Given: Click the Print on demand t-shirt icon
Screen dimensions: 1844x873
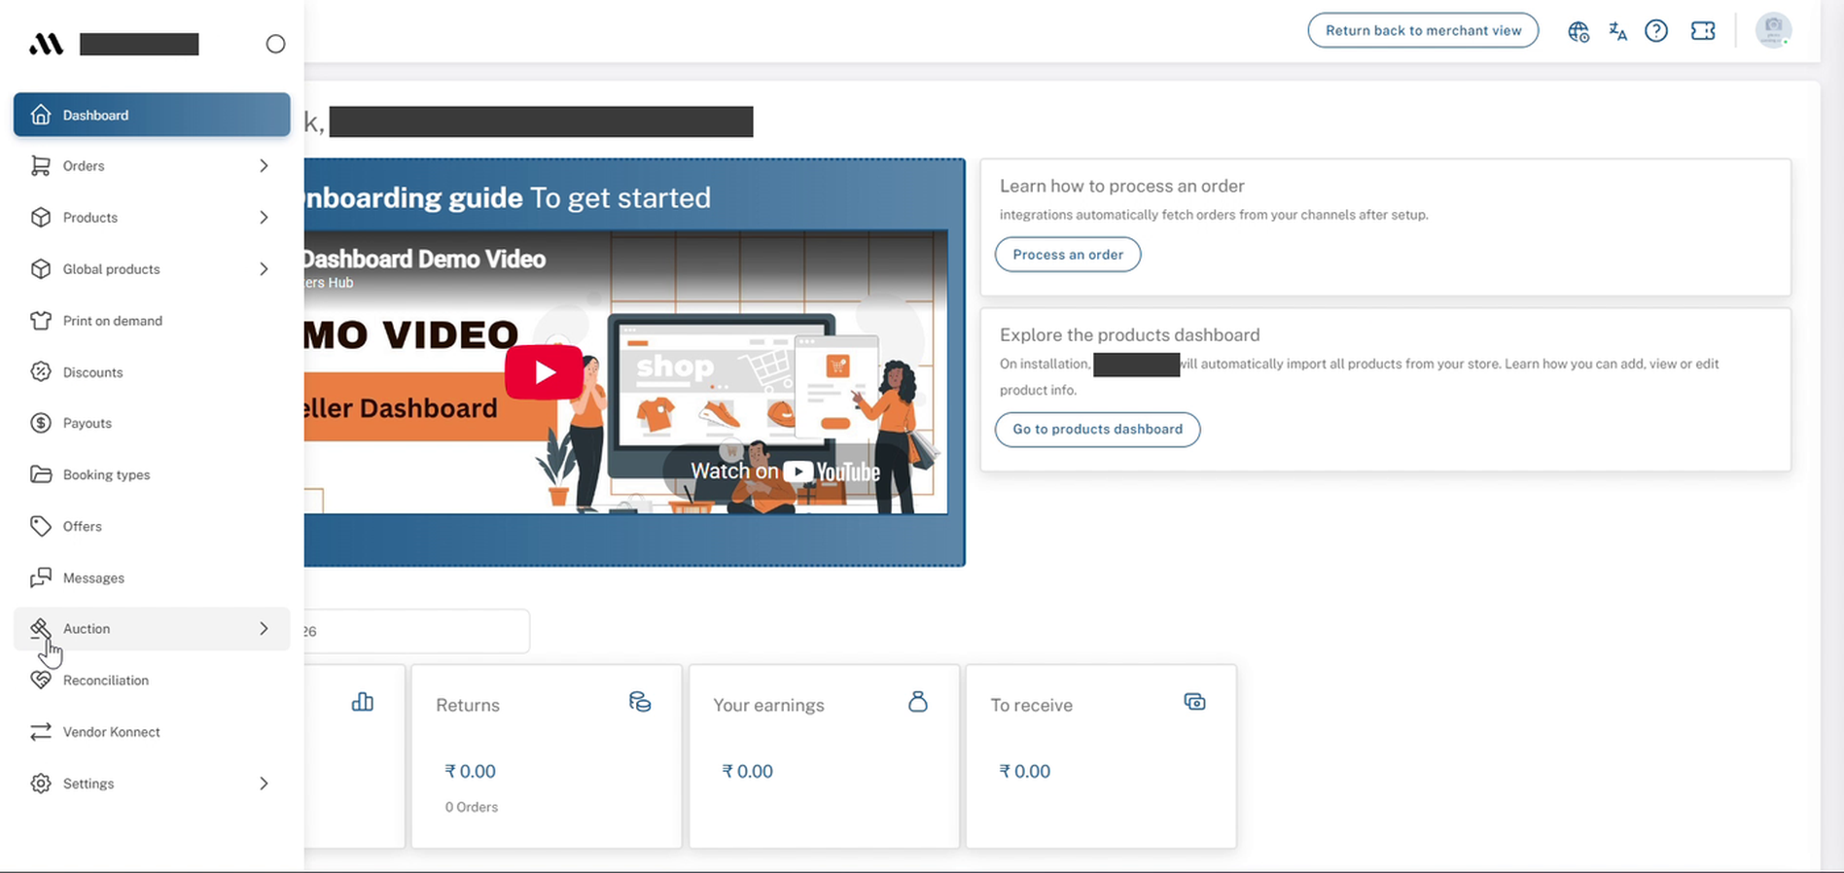Looking at the screenshot, I should 41,321.
